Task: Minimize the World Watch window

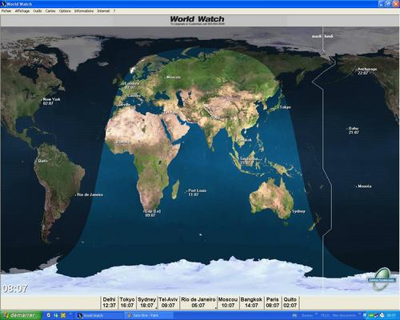Action: click(x=382, y=4)
